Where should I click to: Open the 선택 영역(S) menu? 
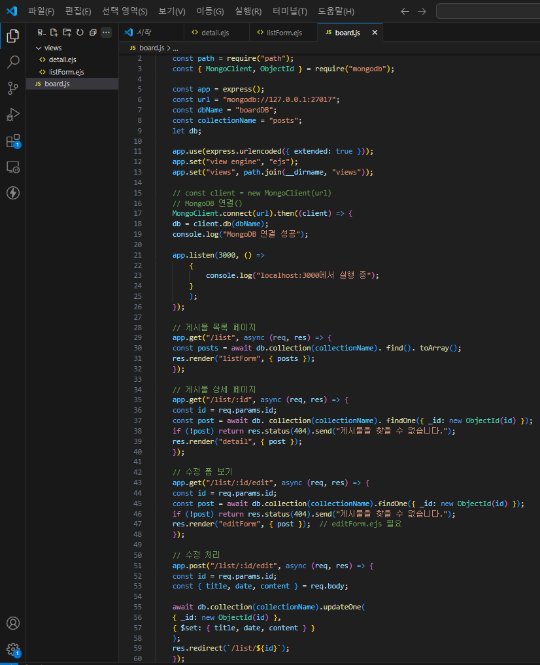[x=125, y=12]
